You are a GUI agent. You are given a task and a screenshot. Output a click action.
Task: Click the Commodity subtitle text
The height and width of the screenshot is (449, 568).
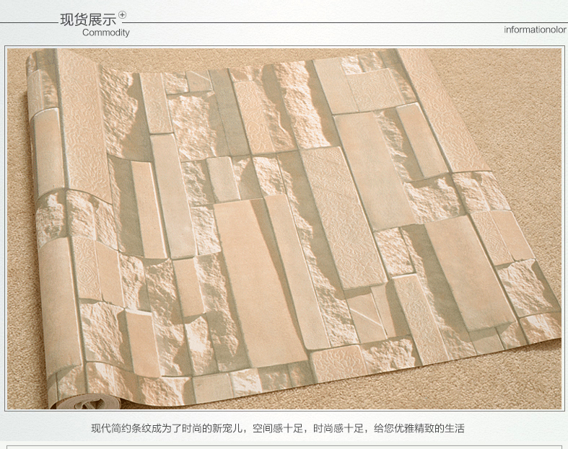pos(105,32)
